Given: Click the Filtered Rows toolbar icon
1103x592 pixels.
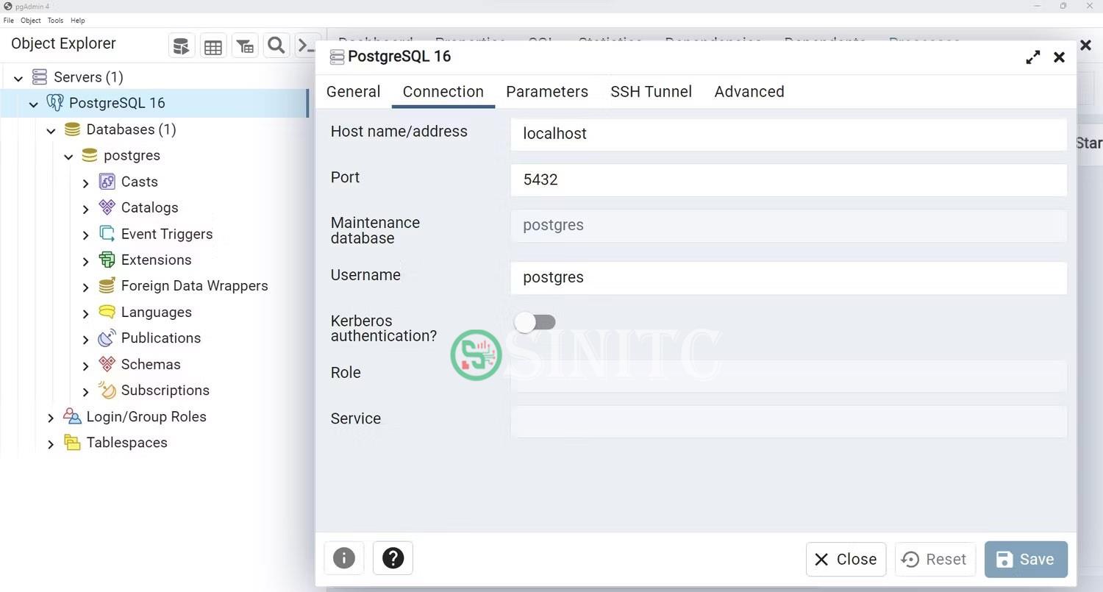Looking at the screenshot, I should pyautogui.click(x=245, y=46).
